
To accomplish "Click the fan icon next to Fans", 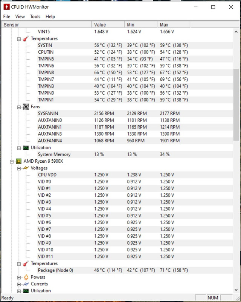I will click(26, 107).
